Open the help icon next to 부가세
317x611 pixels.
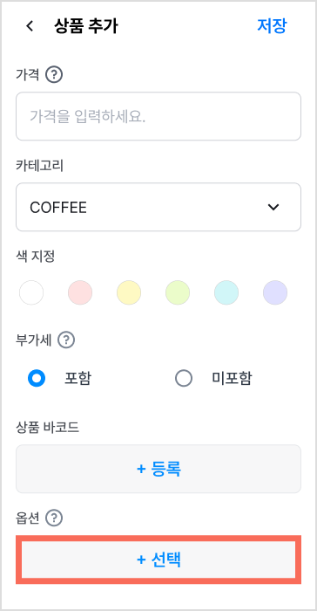pos(66,340)
